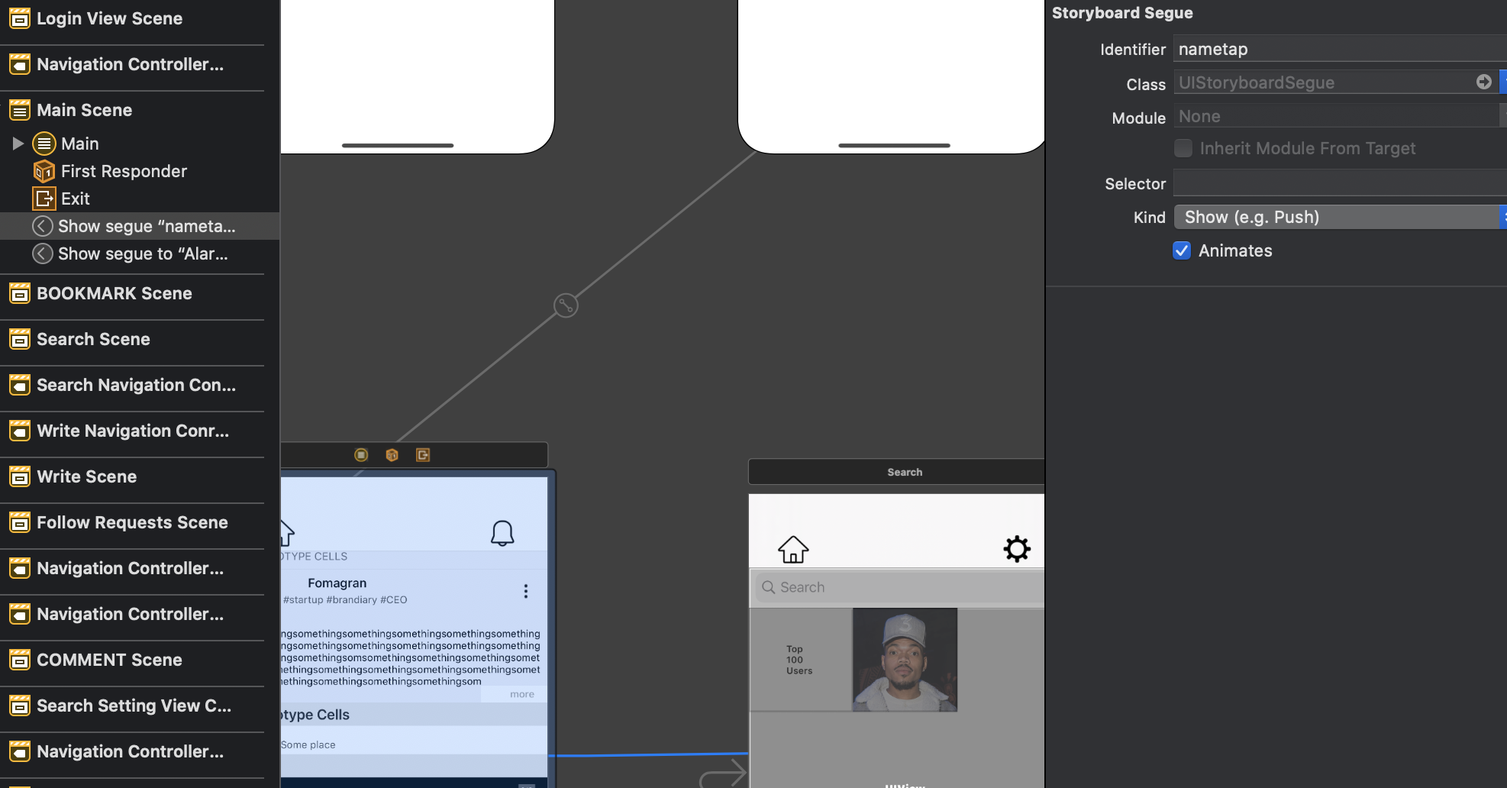Click the Login View Scene icon in the outline

(x=20, y=18)
